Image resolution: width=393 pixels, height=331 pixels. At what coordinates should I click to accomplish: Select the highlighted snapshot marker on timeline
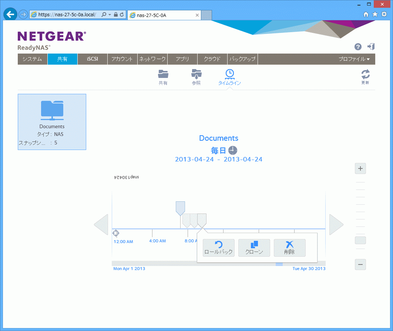(180, 208)
